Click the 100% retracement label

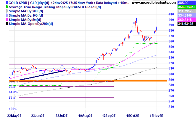13,109
